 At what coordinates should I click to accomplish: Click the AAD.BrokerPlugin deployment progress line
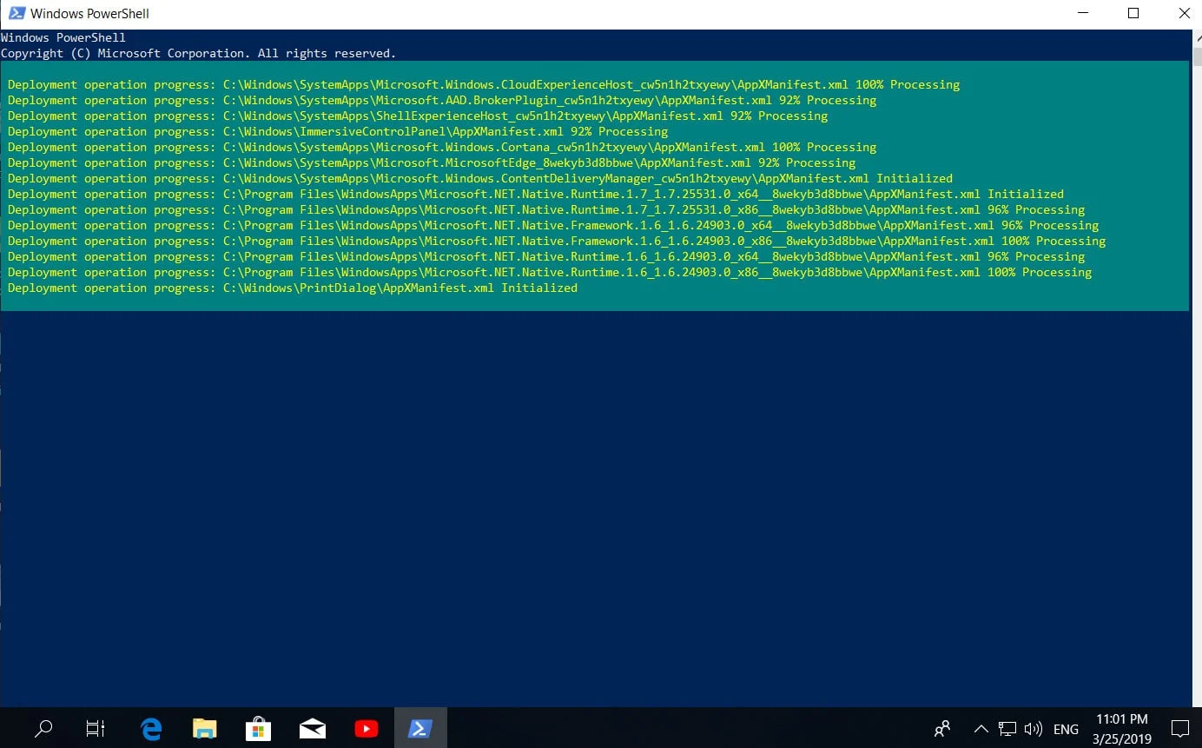442,101
